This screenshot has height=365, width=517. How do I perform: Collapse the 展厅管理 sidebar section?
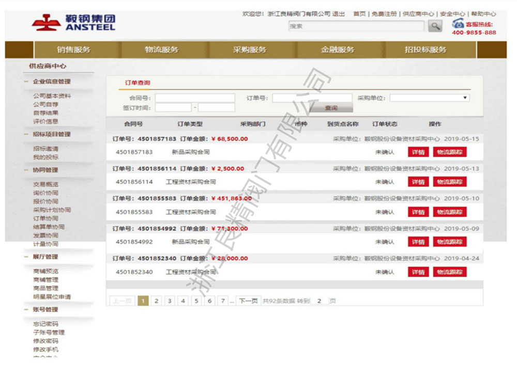coord(26,257)
